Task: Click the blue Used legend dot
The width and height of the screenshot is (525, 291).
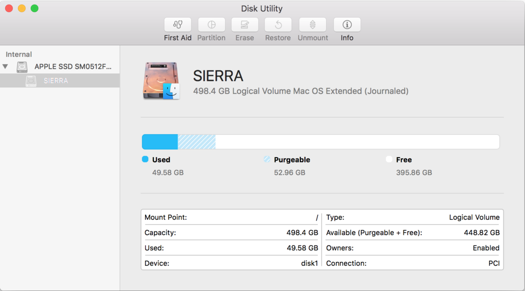Action: pos(145,159)
